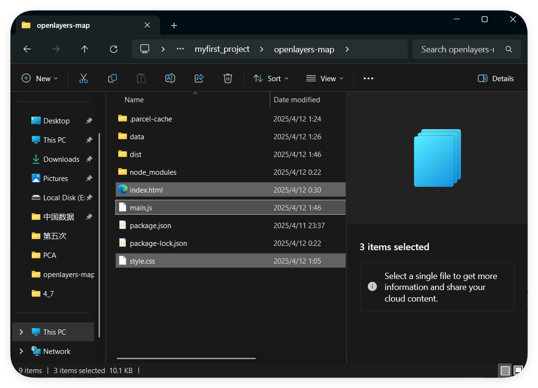Delete the selected files
The height and width of the screenshot is (388, 538).
tap(228, 78)
